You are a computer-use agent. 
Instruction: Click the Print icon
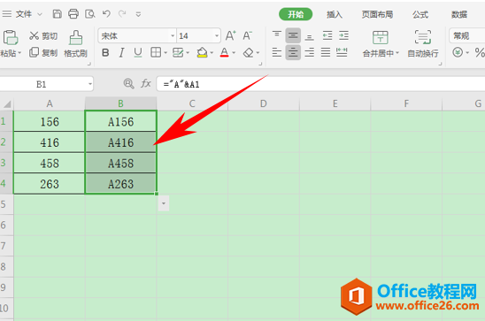73,14
